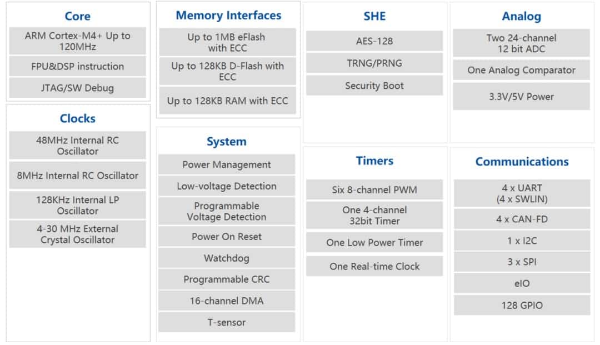The width and height of the screenshot is (600, 345).
Task: Click the 128 GPIO box
Action: [x=522, y=305]
